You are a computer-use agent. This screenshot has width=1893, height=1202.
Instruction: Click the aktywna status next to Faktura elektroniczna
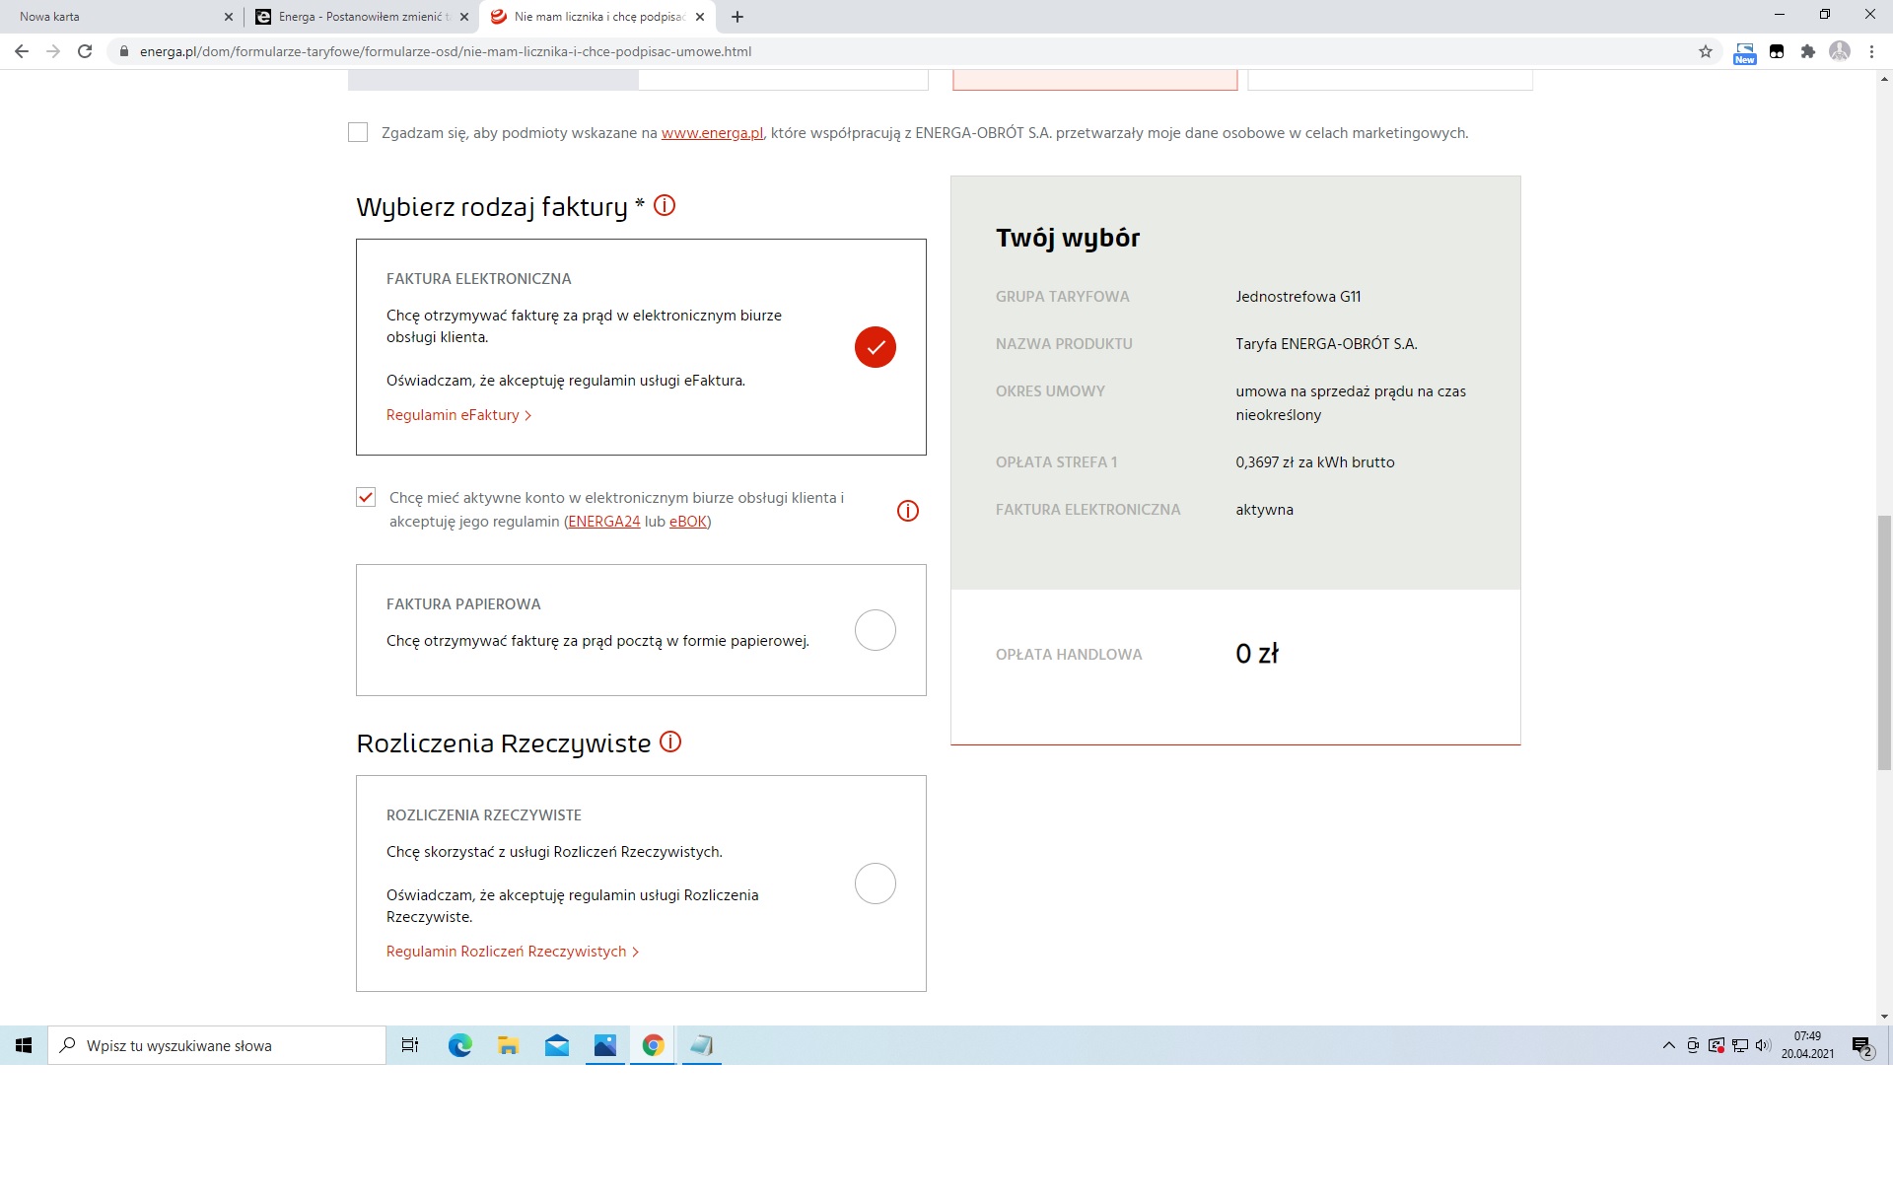point(1264,510)
